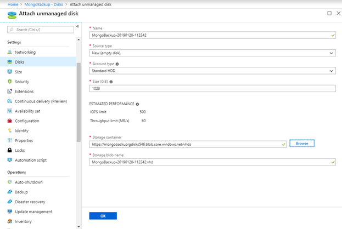The height and width of the screenshot is (229, 342).
Task: Collapse the sidebar with double-chevron icon
Action: point(77,26)
